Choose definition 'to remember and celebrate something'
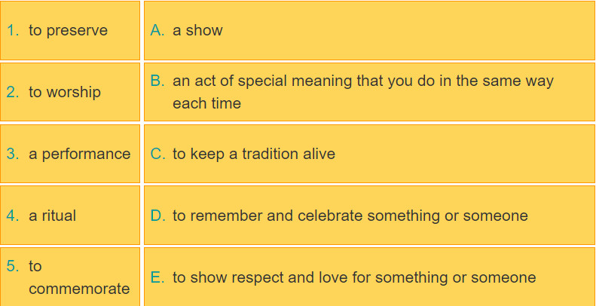The image size is (596, 306). pyautogui.click(x=350, y=216)
